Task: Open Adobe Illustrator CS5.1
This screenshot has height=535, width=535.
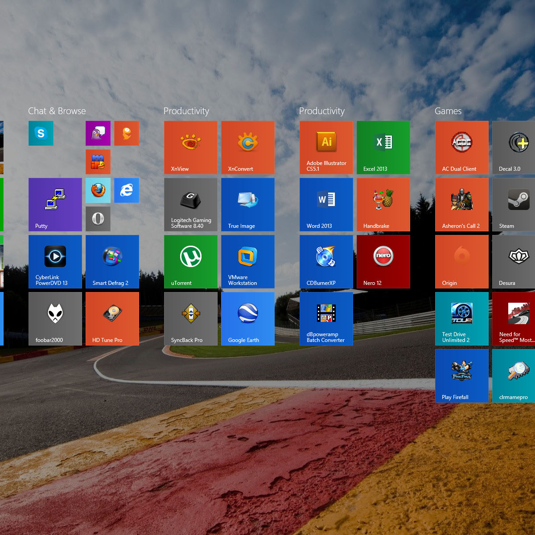Action: tap(326, 148)
